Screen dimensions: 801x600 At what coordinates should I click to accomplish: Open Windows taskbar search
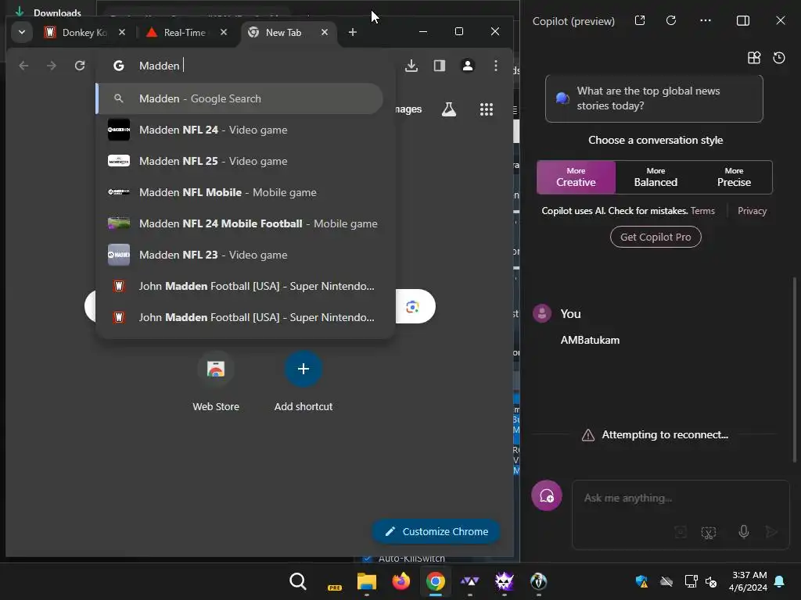[298, 581]
